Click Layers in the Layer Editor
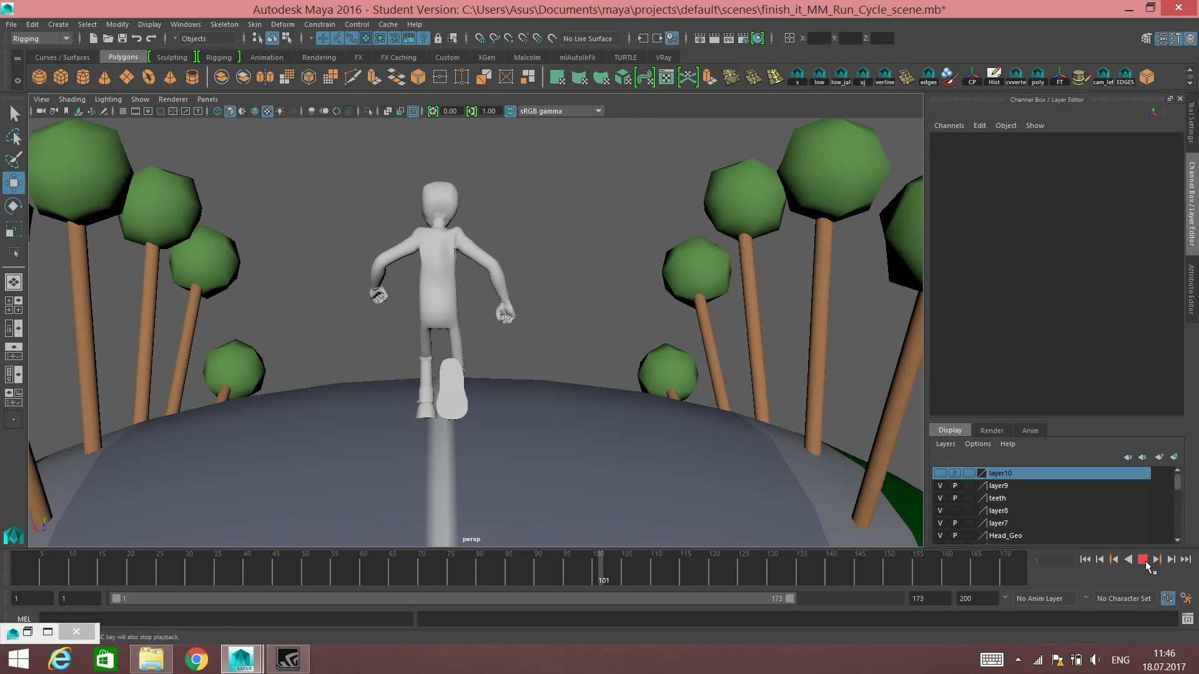Viewport: 1199px width, 674px height. click(x=945, y=444)
